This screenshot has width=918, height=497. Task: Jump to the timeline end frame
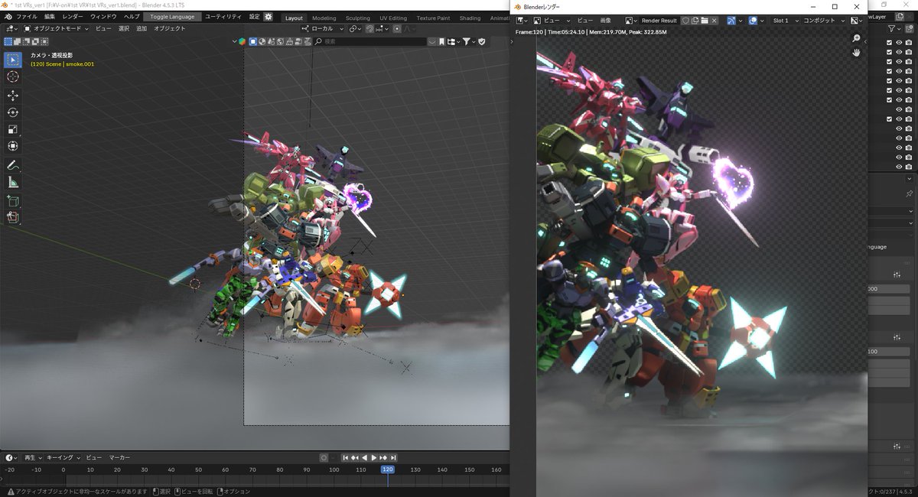click(393, 458)
